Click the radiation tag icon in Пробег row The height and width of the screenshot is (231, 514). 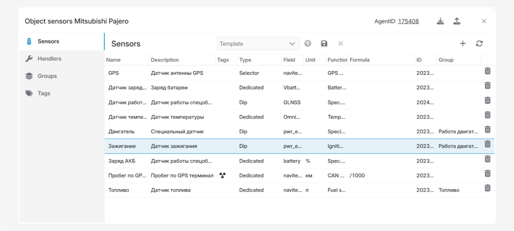click(x=222, y=175)
